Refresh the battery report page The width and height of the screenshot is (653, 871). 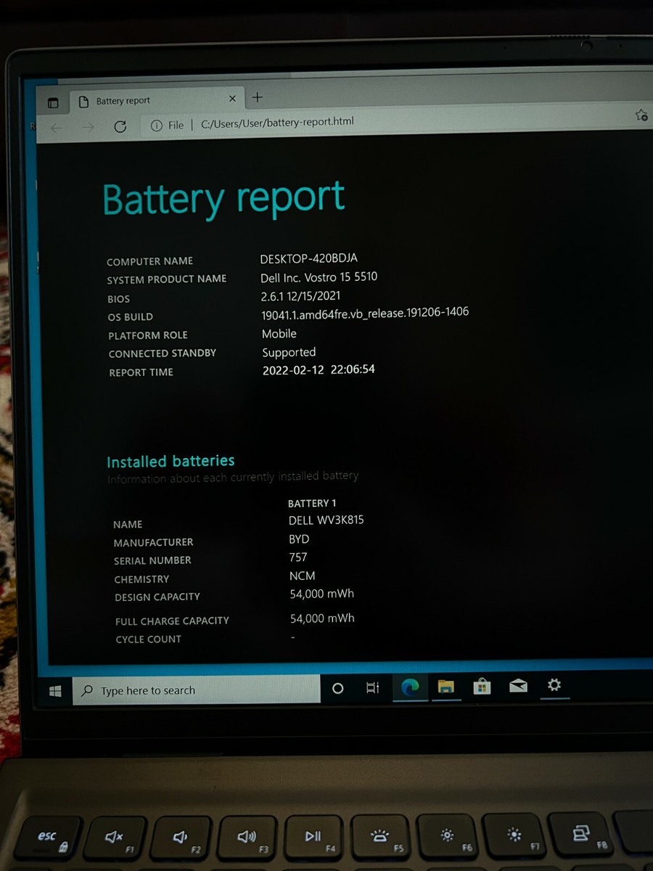click(x=120, y=126)
